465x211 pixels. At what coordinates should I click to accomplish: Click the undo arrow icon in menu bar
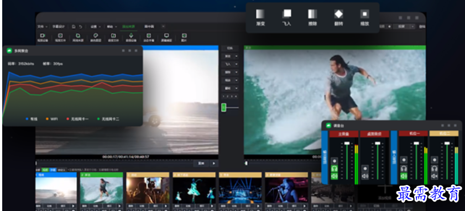pos(80,27)
